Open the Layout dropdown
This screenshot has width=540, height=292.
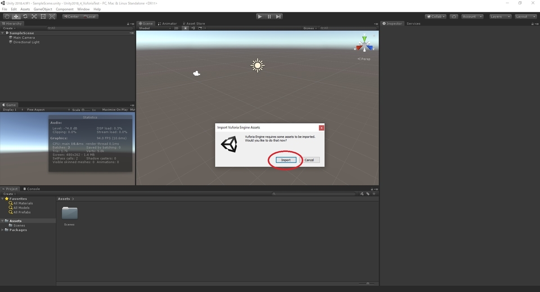pos(525,17)
